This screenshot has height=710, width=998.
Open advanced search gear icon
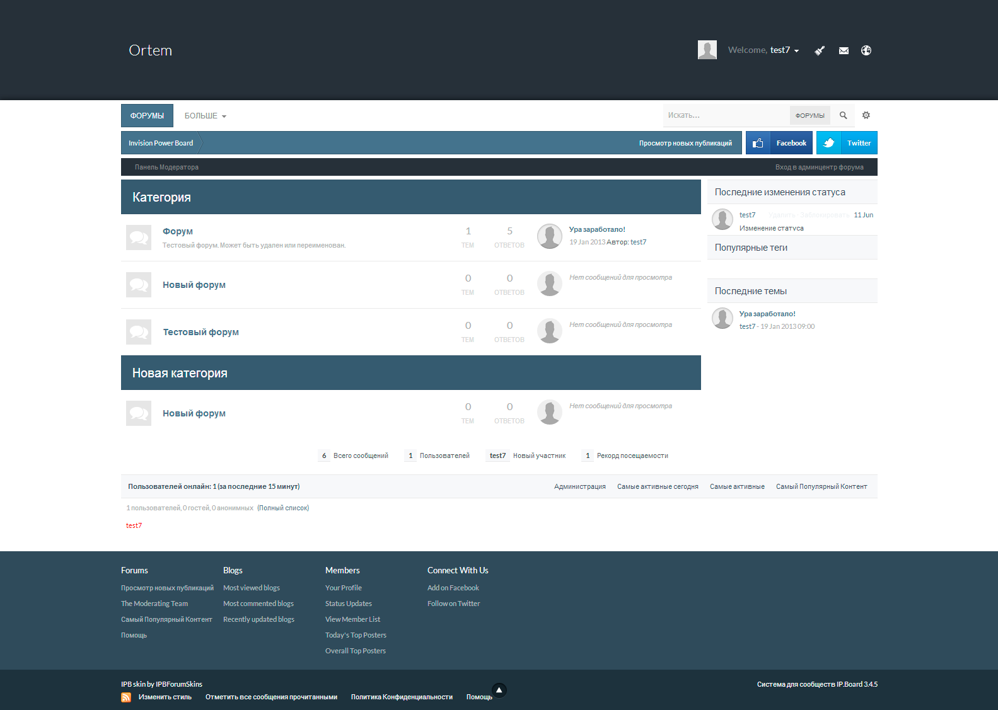(866, 115)
